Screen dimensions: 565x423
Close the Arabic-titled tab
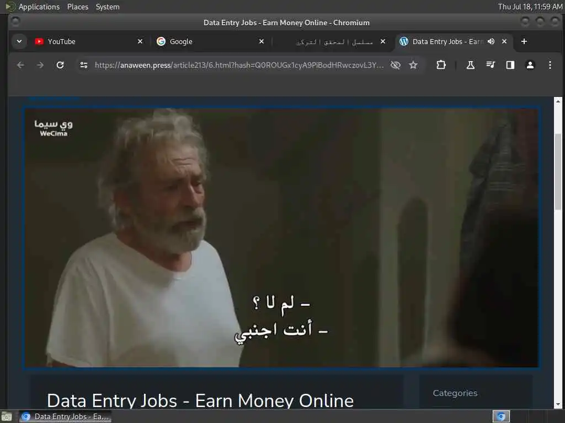click(383, 41)
